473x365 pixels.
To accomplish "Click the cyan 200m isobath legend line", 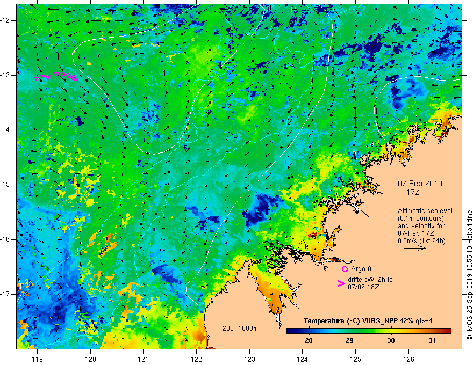I will [x=232, y=334].
